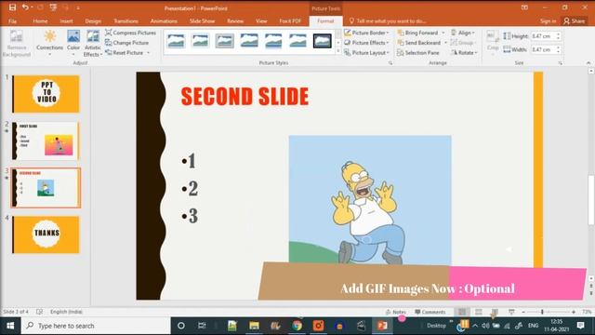
Task: Switch to Slide Sorter view icon
Action: (x=479, y=312)
